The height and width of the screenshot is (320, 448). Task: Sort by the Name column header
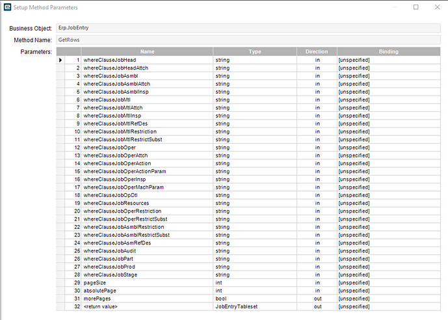[x=147, y=52]
